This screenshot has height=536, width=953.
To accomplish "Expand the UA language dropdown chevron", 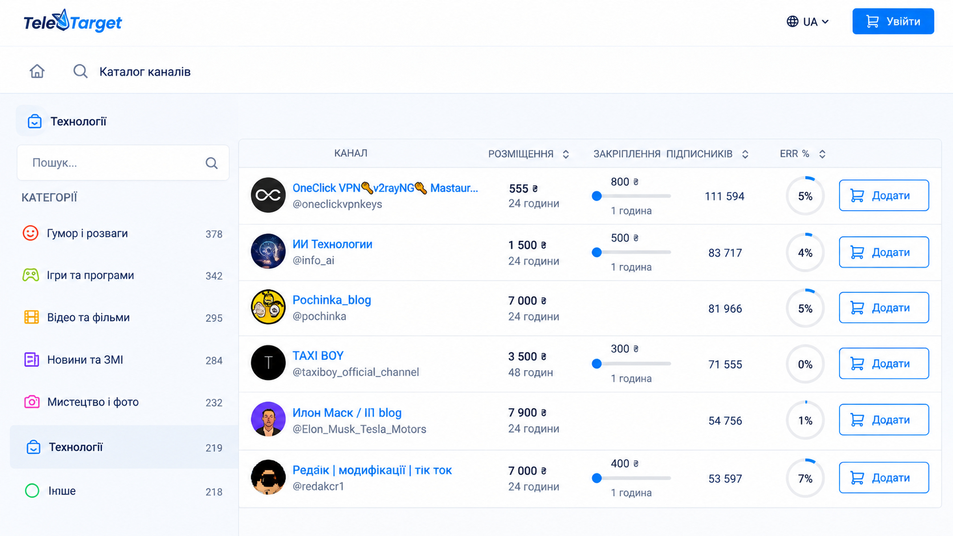I will [825, 22].
